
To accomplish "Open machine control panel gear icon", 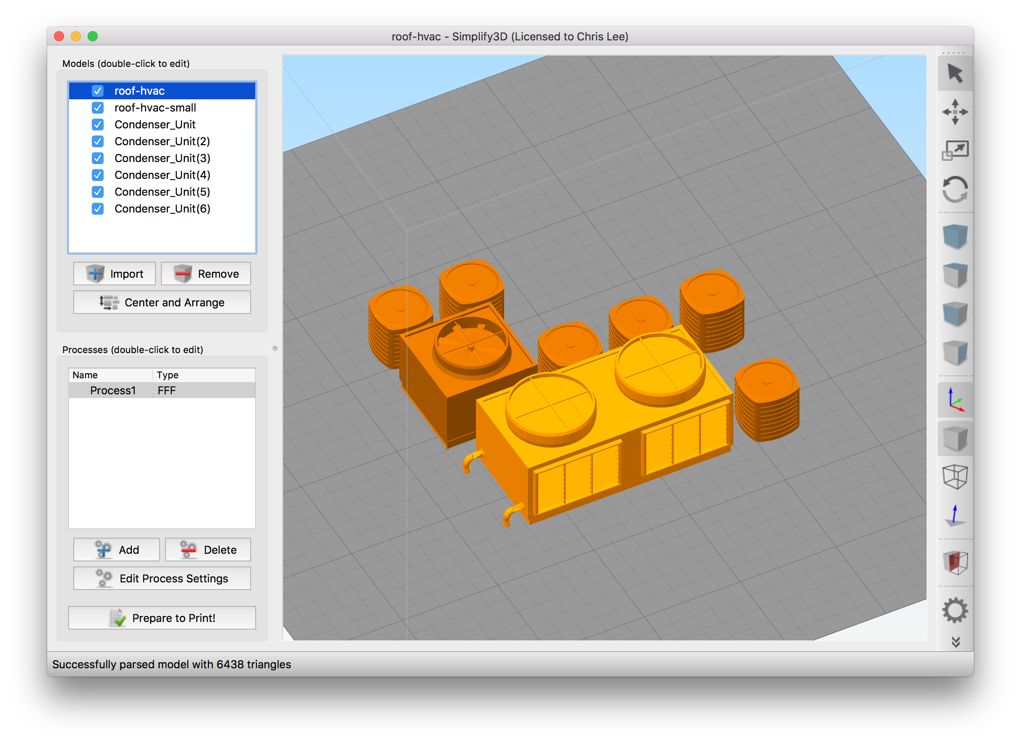I will coord(955,610).
